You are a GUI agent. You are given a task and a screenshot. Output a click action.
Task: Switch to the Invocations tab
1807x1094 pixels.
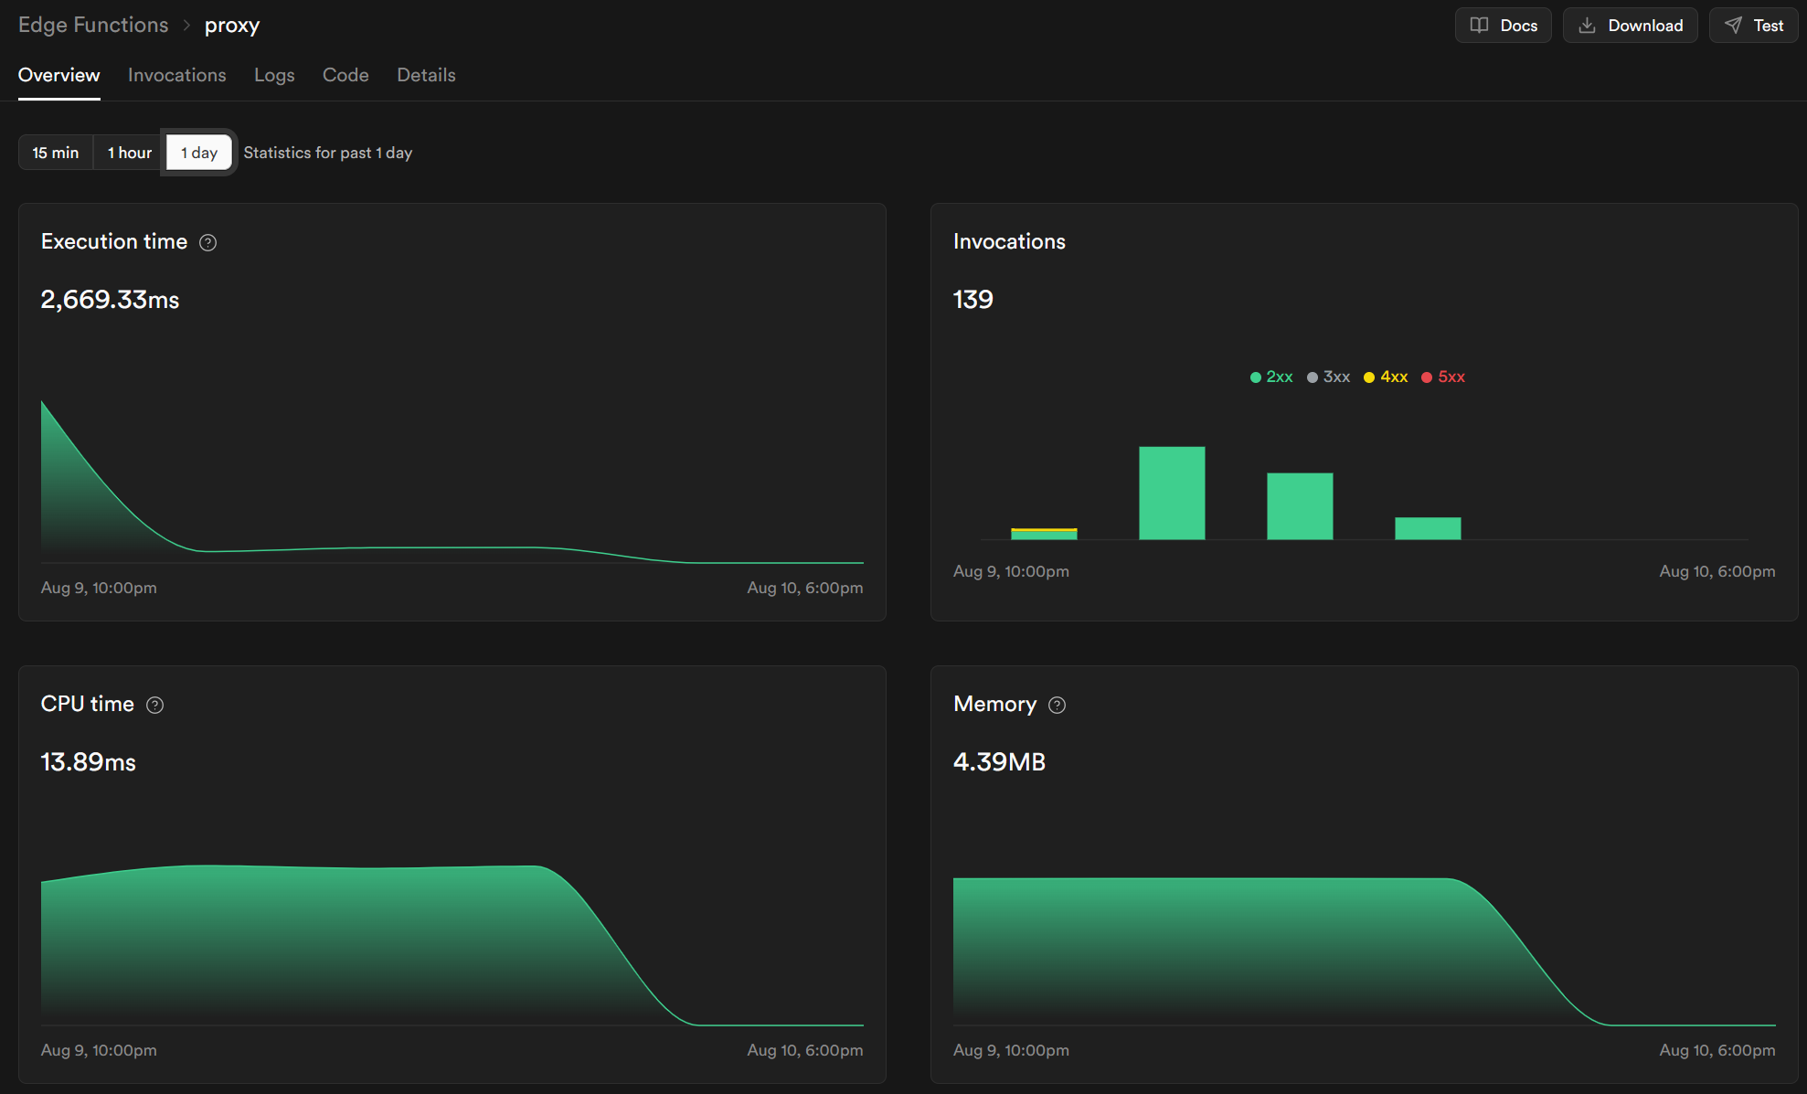(177, 75)
